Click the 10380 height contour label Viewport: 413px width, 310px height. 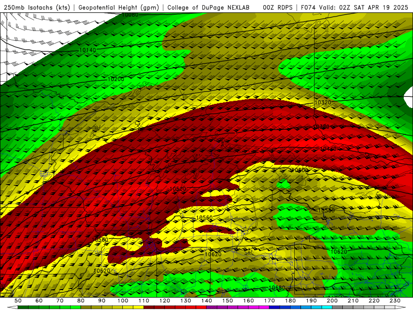(x=321, y=127)
